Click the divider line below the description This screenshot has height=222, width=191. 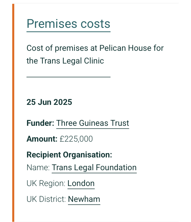tap(68, 77)
